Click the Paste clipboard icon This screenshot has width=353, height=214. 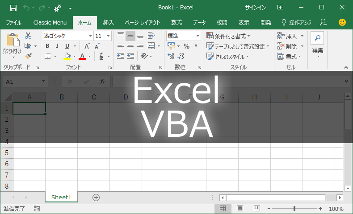click(x=13, y=41)
